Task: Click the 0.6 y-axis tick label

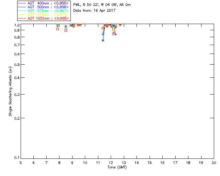Action: tap(17, 54)
